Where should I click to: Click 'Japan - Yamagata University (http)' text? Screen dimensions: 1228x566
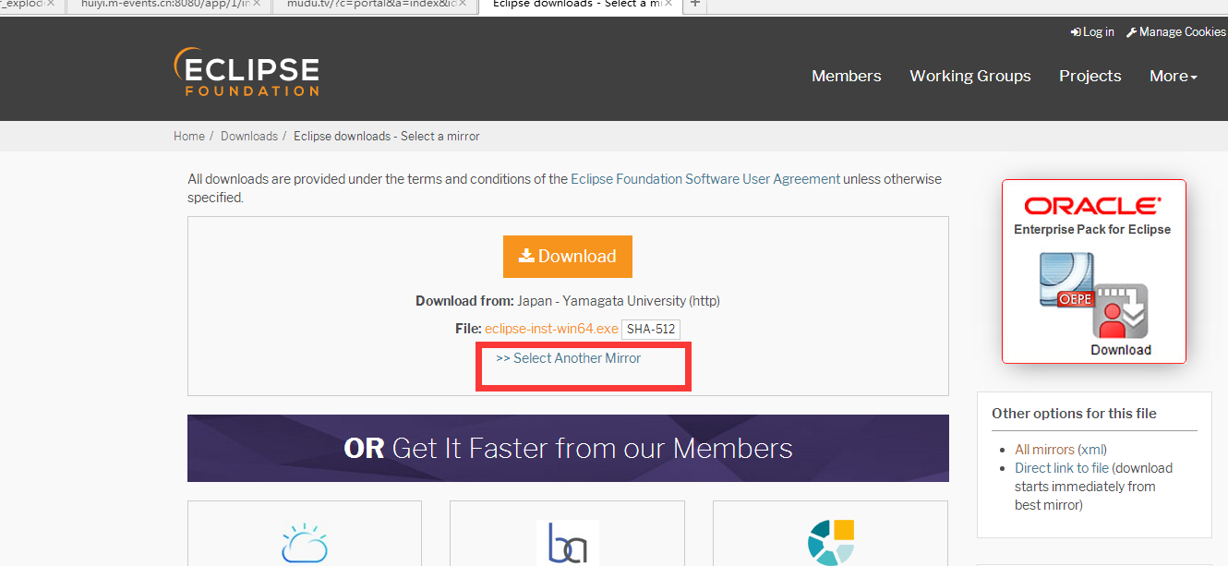(619, 301)
